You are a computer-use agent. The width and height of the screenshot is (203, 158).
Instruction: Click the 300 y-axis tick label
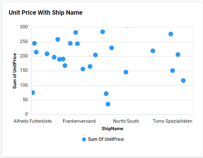pyautogui.click(x=24, y=27)
